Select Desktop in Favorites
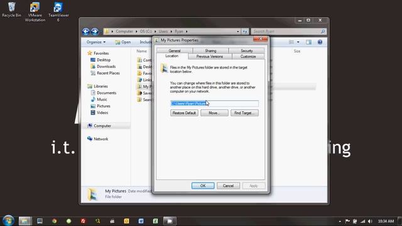This screenshot has width=402, height=226. coord(104,60)
